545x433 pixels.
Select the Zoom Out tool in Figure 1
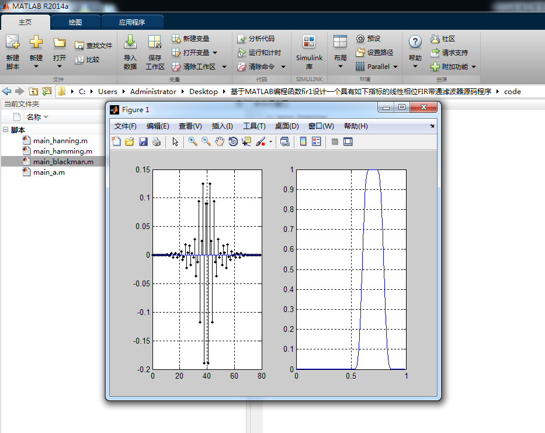(x=206, y=141)
